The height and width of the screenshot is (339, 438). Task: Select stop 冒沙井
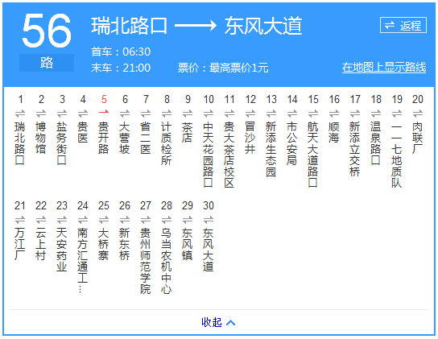point(250,138)
